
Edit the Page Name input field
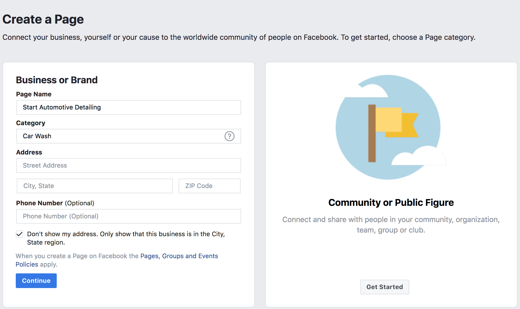click(128, 107)
